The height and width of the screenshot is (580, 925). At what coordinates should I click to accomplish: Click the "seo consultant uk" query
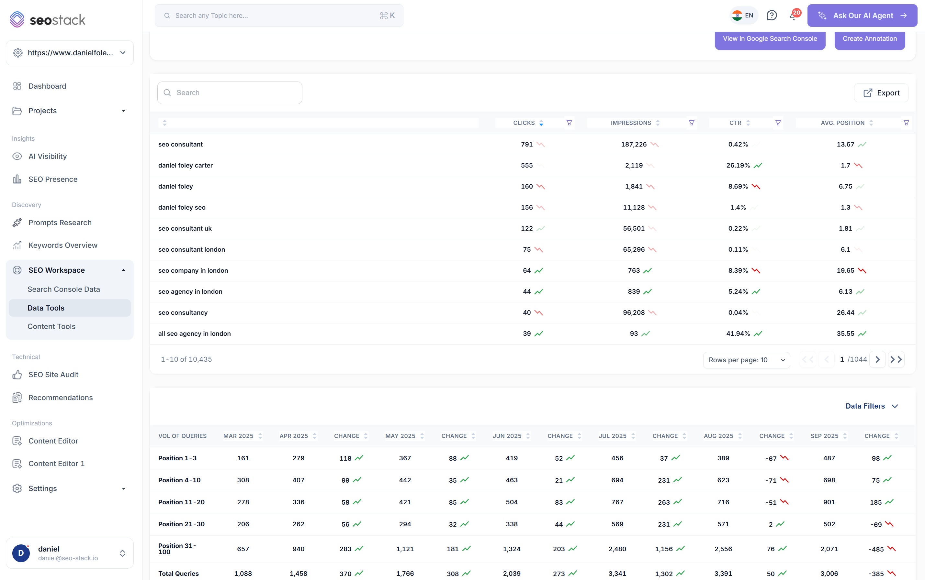[x=185, y=228]
